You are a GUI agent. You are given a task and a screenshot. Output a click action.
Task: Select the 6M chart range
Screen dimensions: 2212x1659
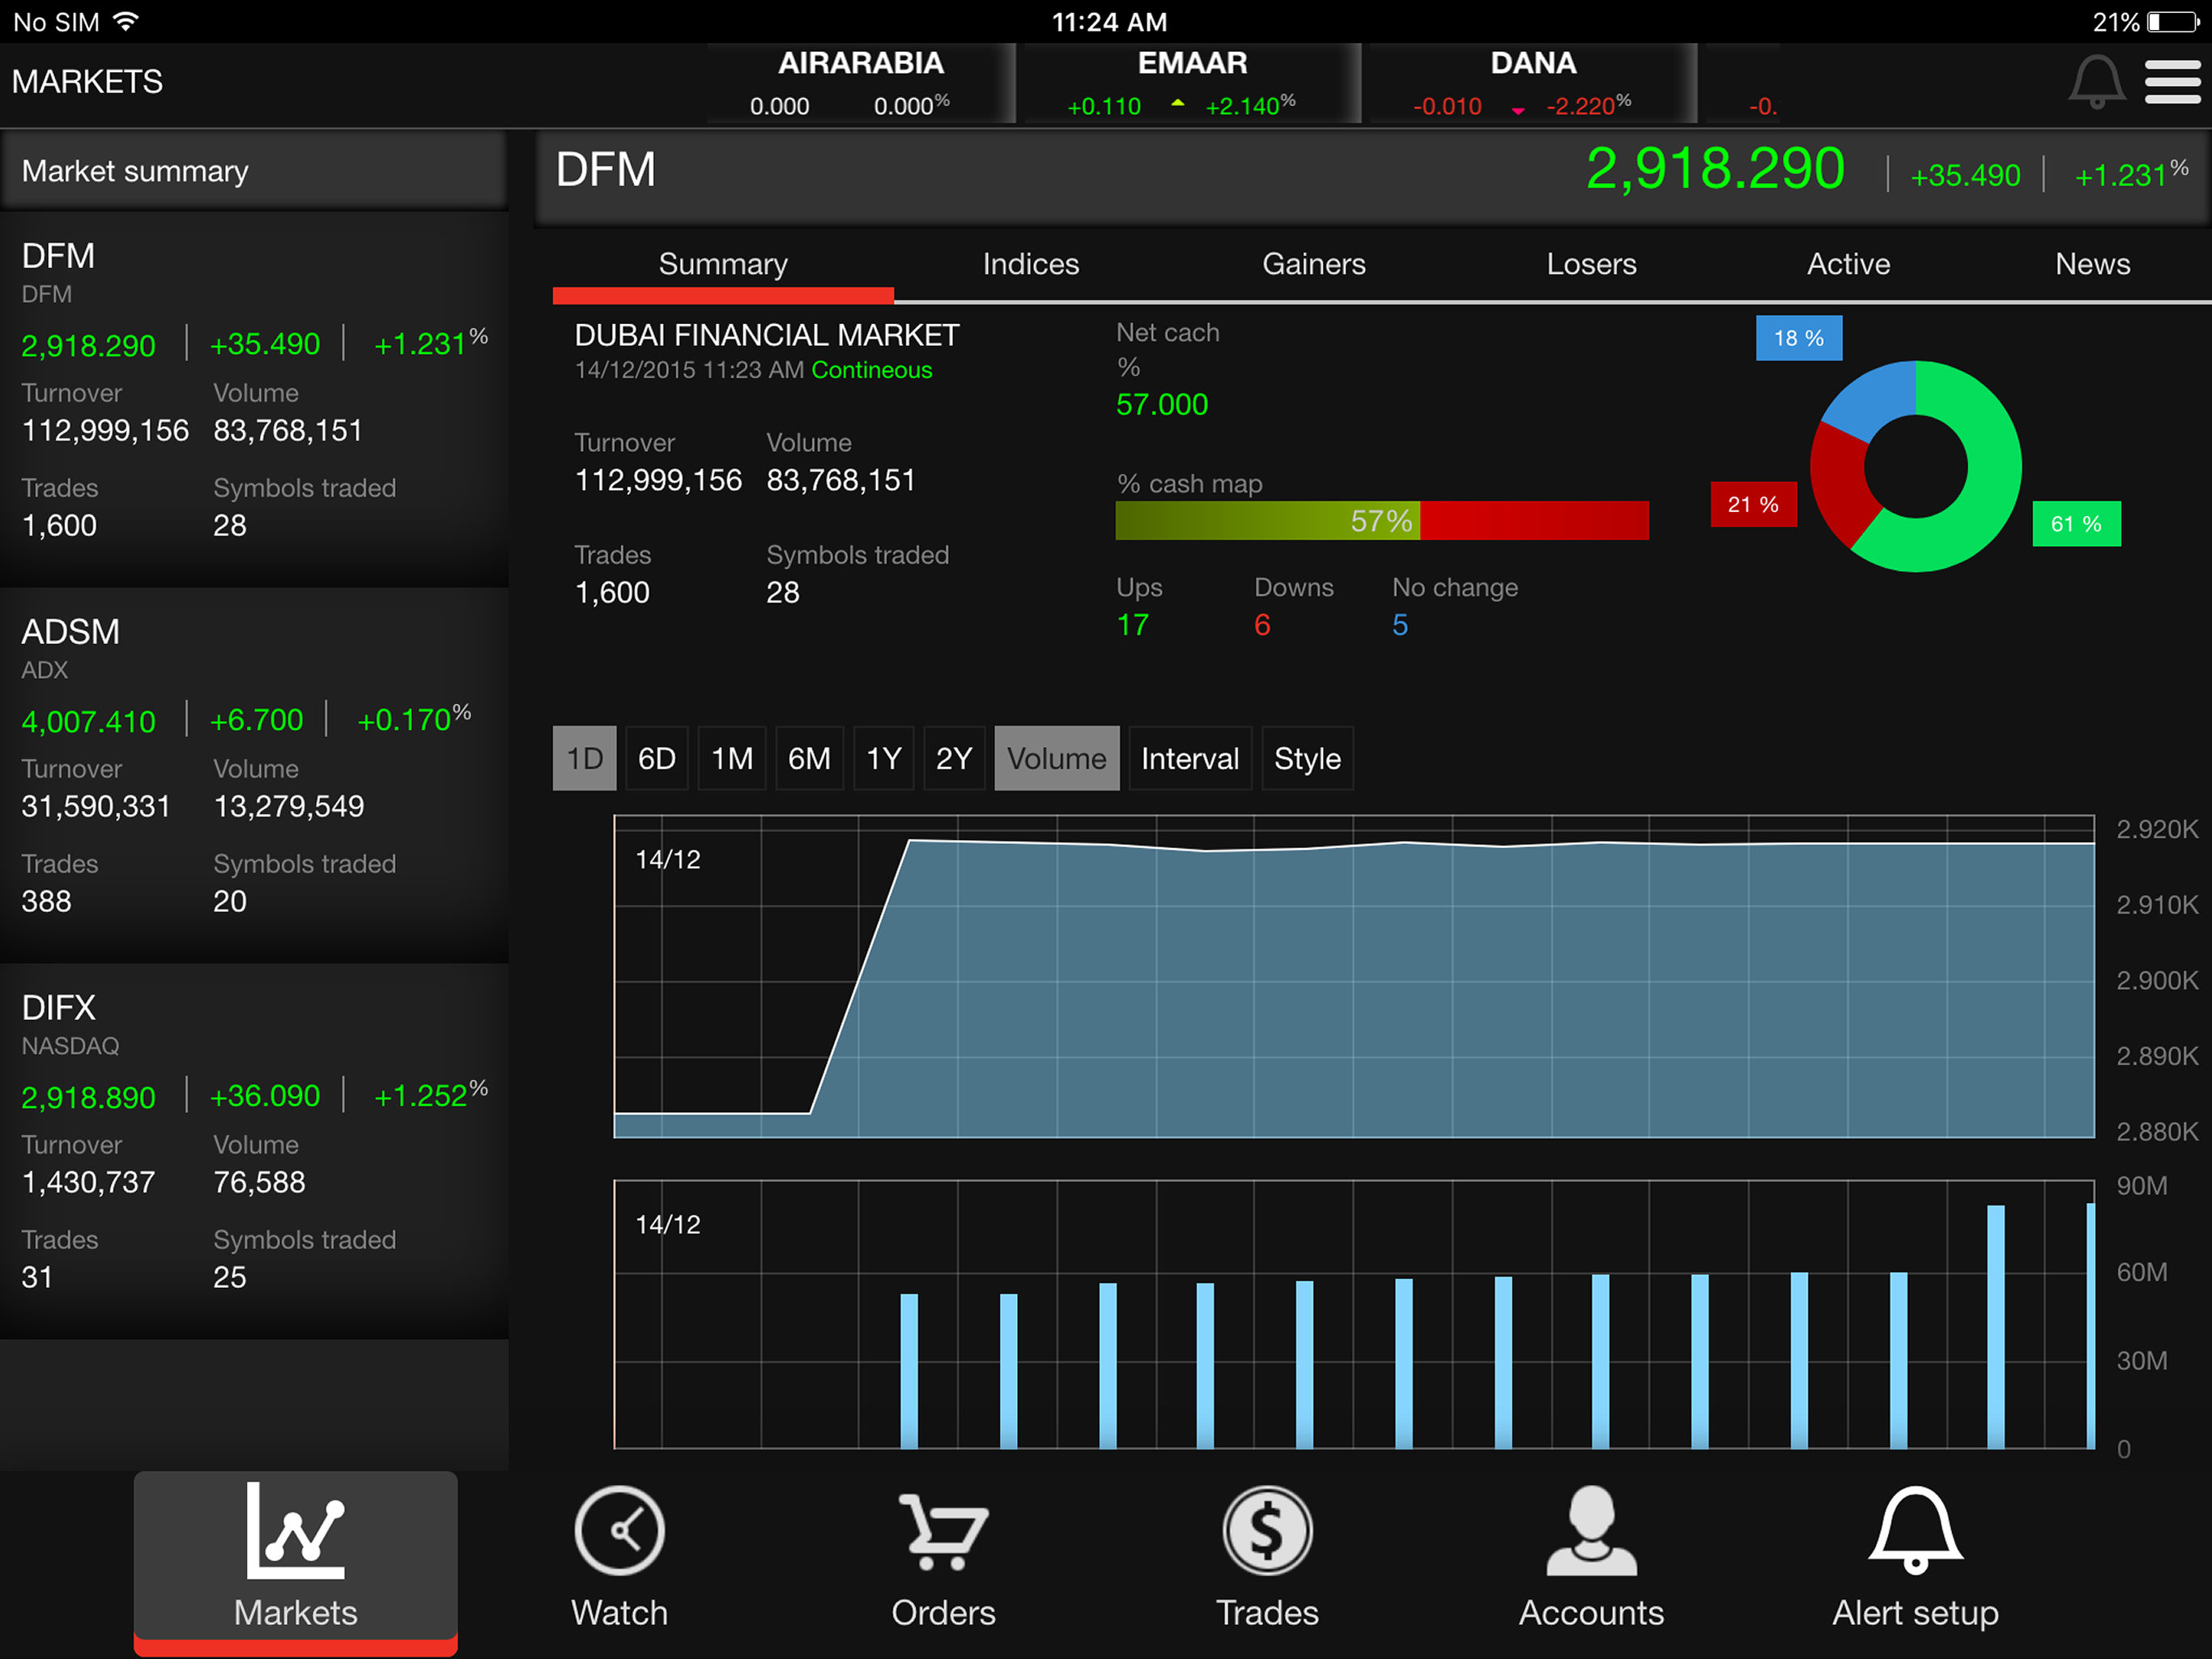809,758
